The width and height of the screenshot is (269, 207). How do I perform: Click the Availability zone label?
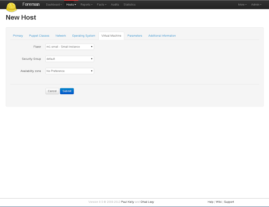tap(31, 71)
